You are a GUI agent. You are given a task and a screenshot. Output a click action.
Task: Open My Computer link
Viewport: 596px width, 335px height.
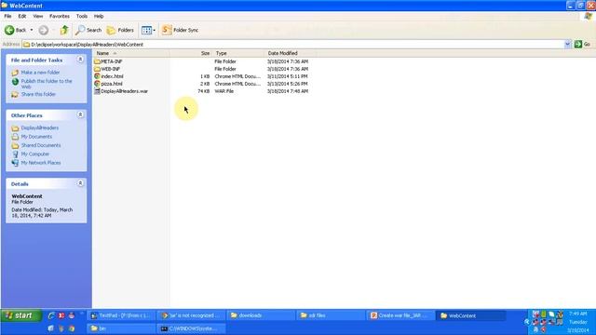pos(35,154)
